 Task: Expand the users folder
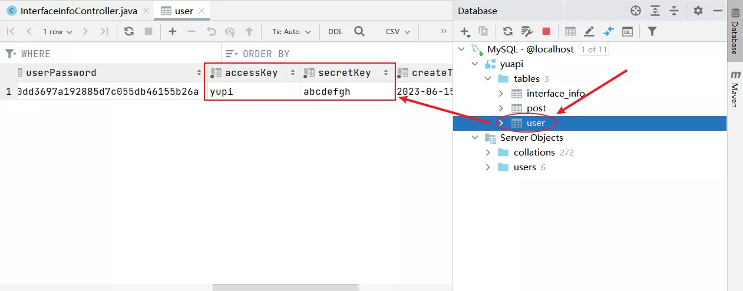point(488,167)
